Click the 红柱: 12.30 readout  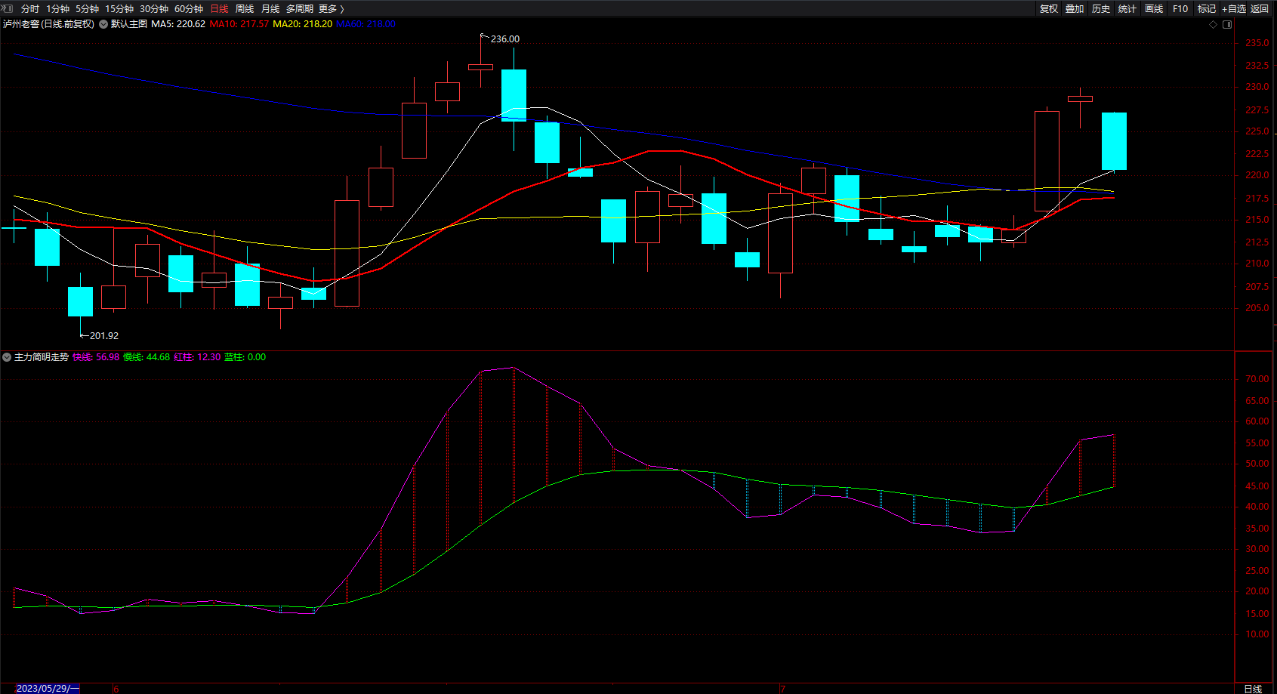point(197,357)
